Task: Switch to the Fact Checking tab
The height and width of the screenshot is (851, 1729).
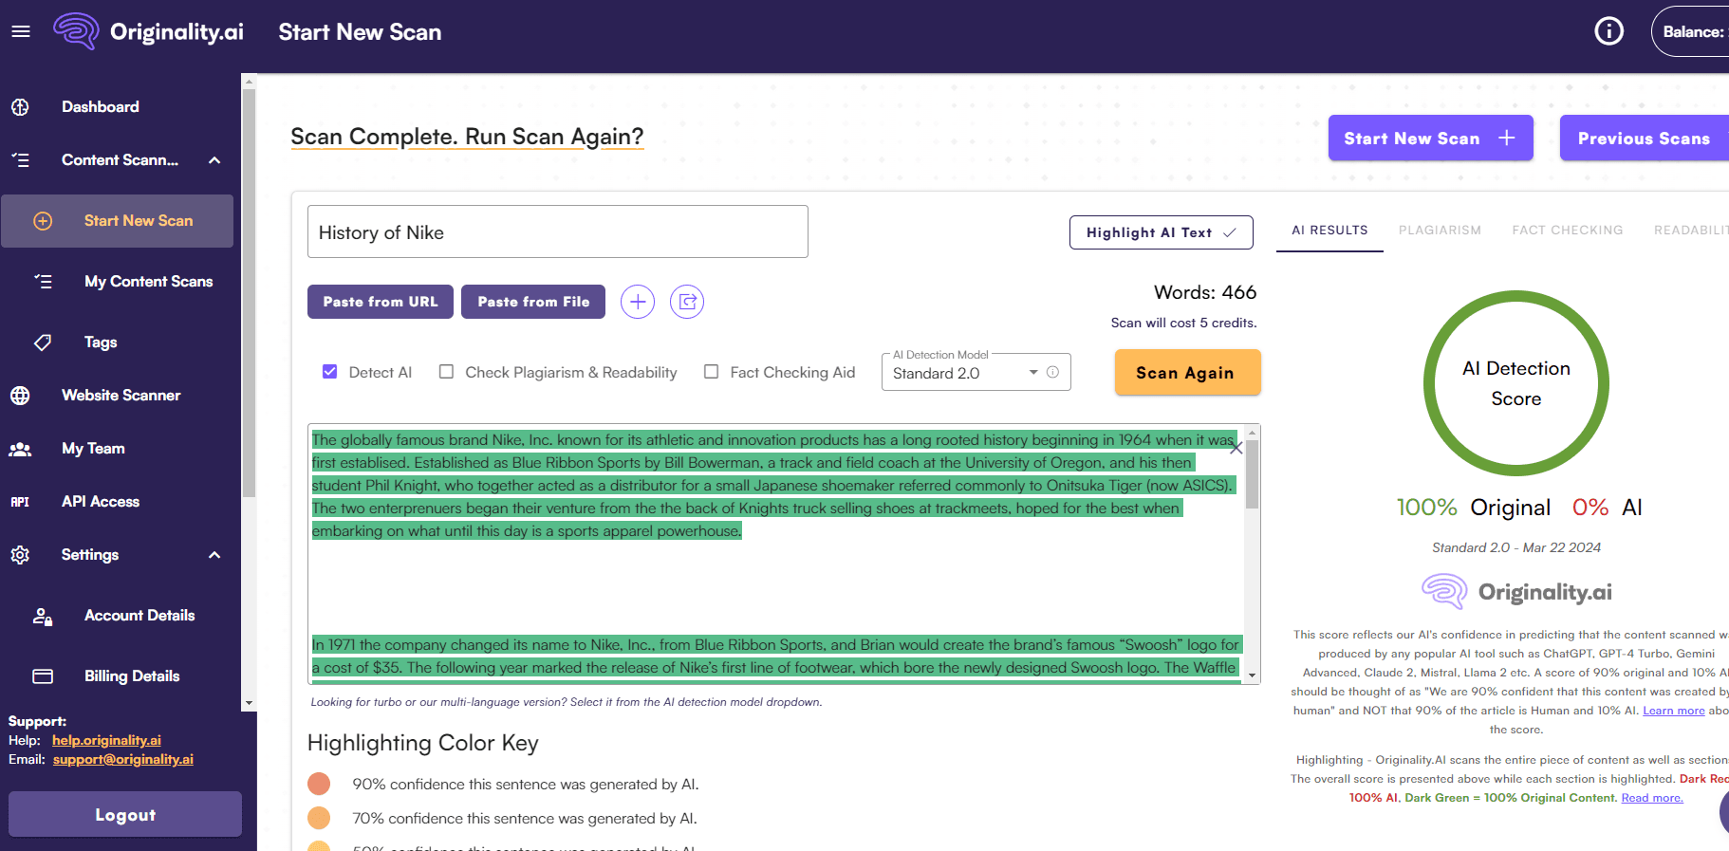Action: tap(1567, 231)
